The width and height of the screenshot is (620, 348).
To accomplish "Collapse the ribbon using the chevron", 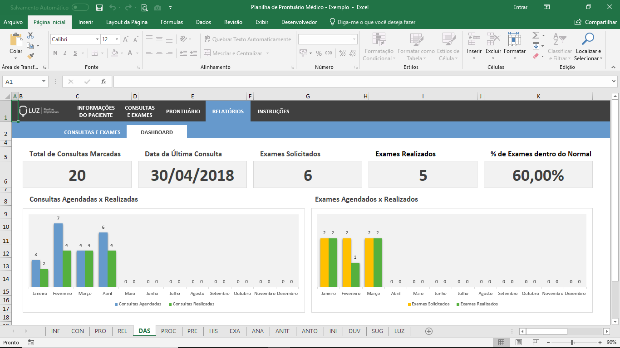I will point(614,67).
